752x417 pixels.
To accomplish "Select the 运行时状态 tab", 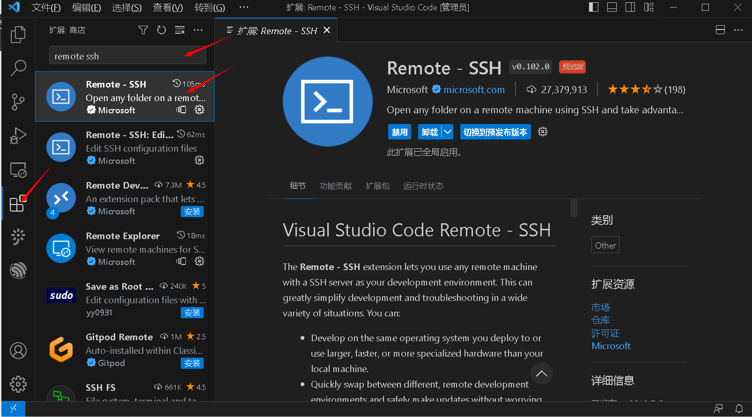I will tap(423, 186).
